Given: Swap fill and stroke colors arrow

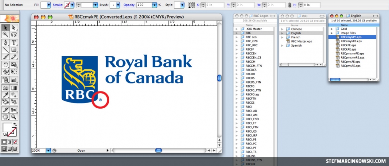Looking at the screenshot, I should coord(15,124).
